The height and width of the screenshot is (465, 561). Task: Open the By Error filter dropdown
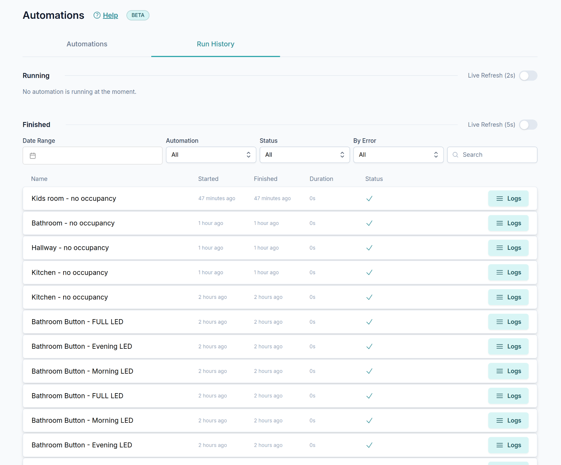point(398,155)
